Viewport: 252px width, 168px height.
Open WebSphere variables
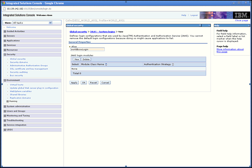21,91
